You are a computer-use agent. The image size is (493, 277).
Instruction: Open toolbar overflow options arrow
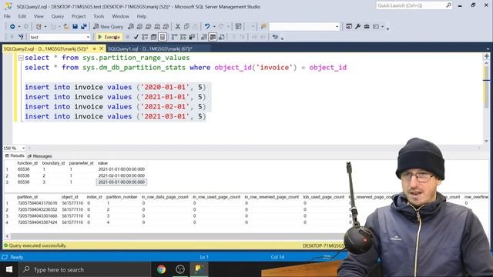pos(387,28)
